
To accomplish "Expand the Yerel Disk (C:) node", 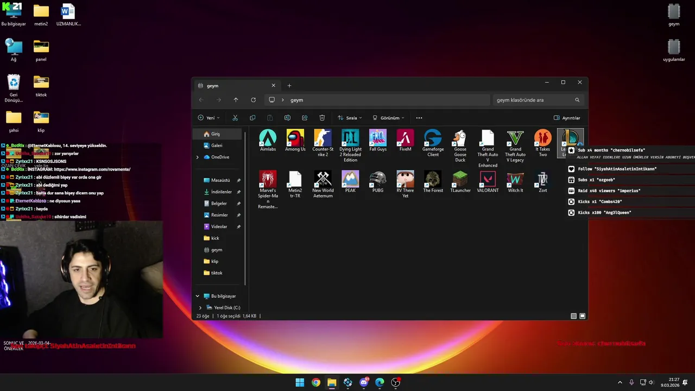I will pyautogui.click(x=200, y=307).
